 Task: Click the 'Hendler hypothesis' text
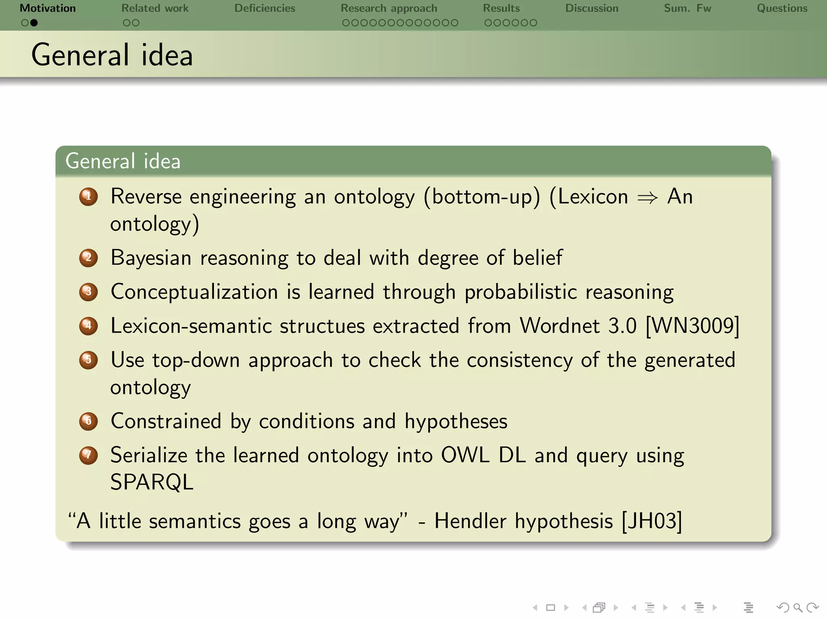click(x=524, y=521)
